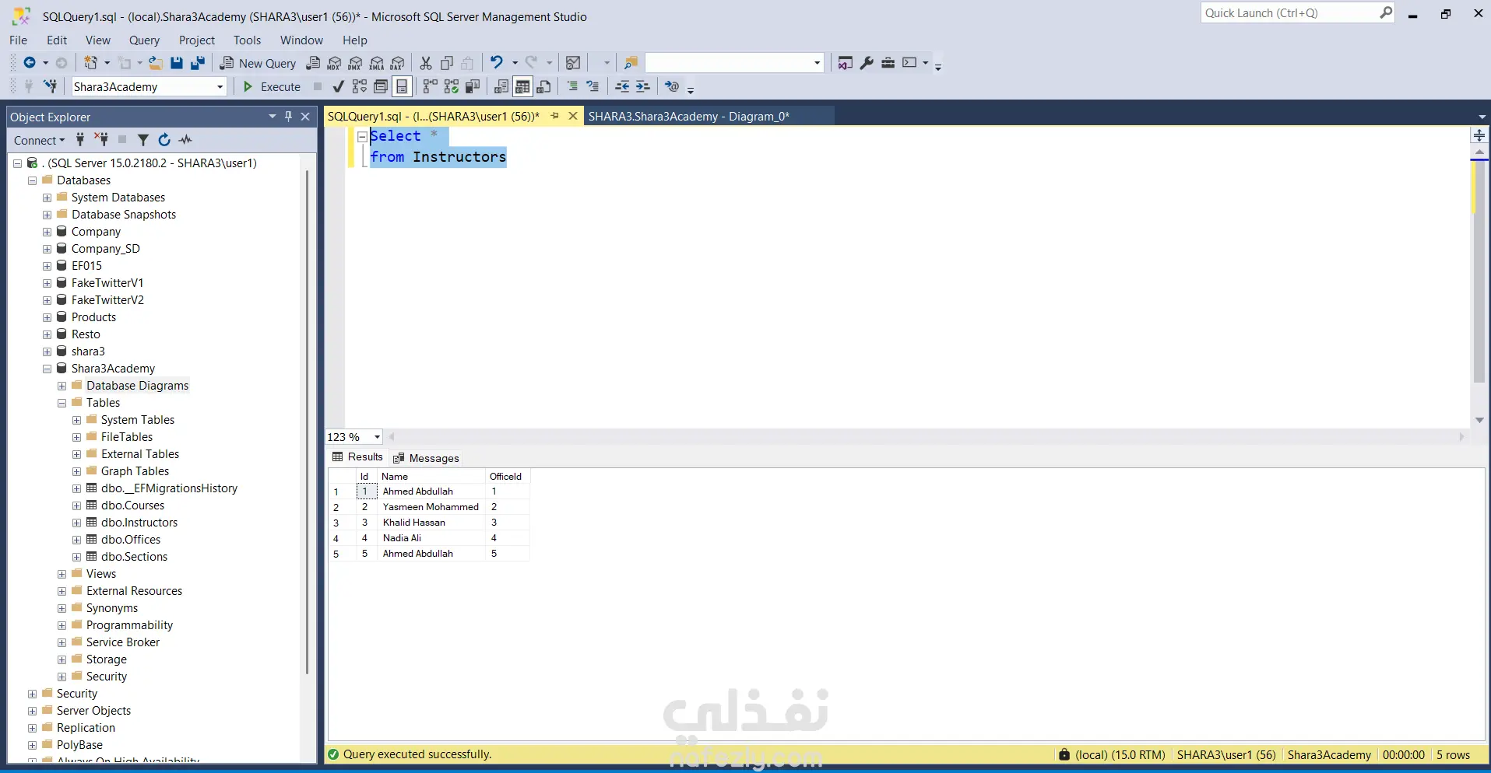This screenshot has height=773, width=1491.
Task: Navigate backward with the blue arrow
Action: point(30,63)
